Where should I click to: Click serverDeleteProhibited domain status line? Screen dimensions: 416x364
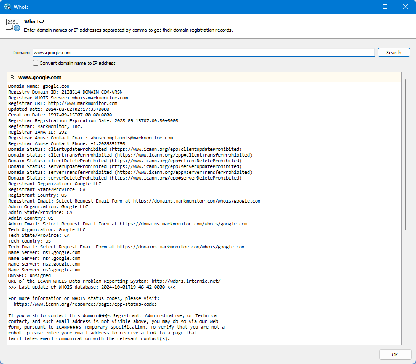[125, 178]
